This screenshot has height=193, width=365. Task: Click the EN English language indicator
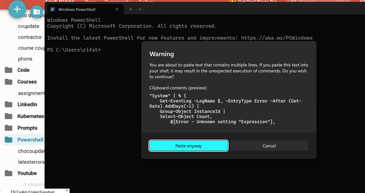pos(32,192)
